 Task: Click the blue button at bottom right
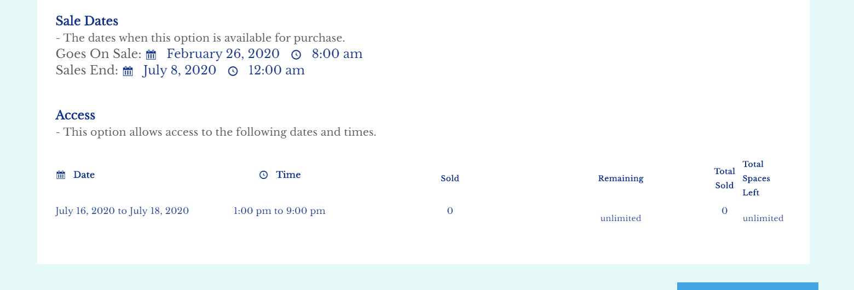(747, 286)
